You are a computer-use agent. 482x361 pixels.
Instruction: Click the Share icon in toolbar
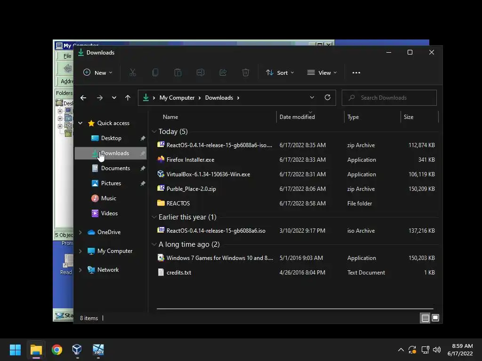pyautogui.click(x=223, y=73)
